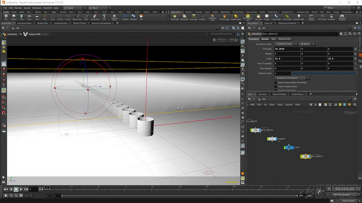Open the Redshift menu
362x203 pixels.
(47, 8)
